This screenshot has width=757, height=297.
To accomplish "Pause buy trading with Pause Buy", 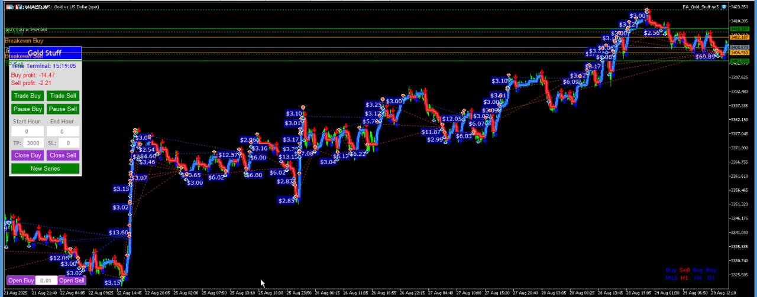I will tap(28, 109).
